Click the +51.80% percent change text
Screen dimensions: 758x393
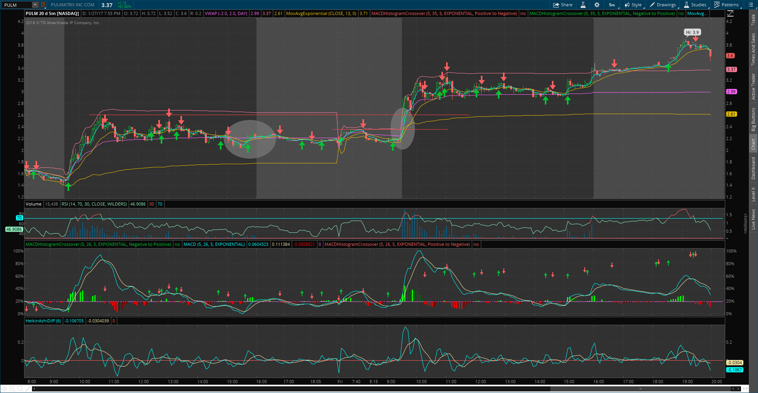pyautogui.click(x=124, y=7)
